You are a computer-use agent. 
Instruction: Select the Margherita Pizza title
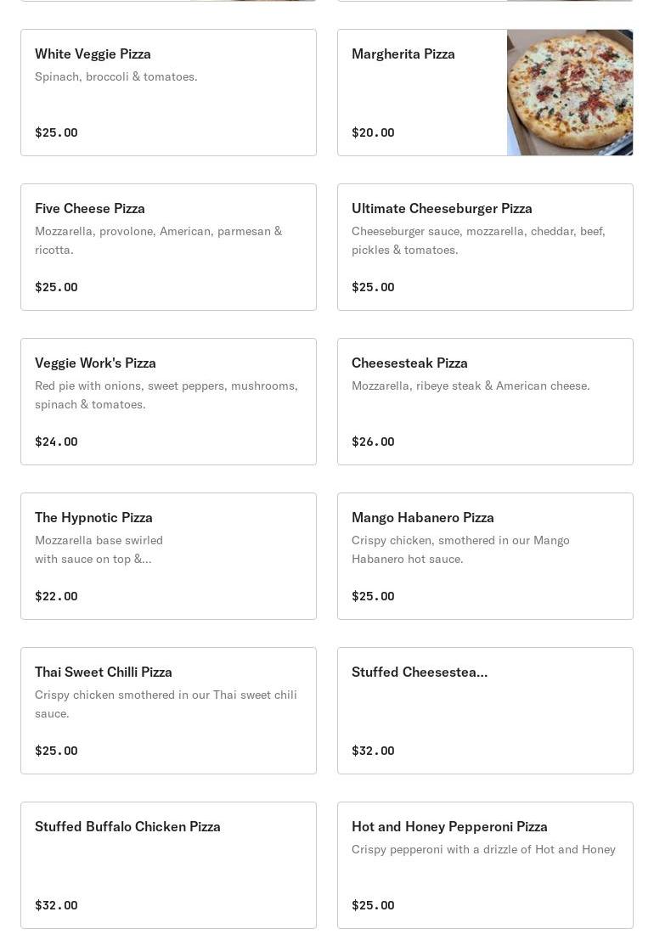(x=403, y=54)
